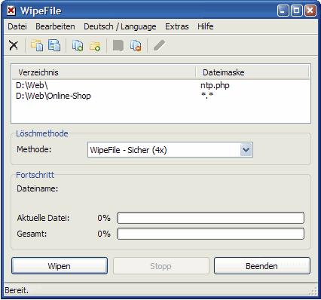Click the grayed-out pencil edit icon
321x300 pixels.
[x=160, y=45]
